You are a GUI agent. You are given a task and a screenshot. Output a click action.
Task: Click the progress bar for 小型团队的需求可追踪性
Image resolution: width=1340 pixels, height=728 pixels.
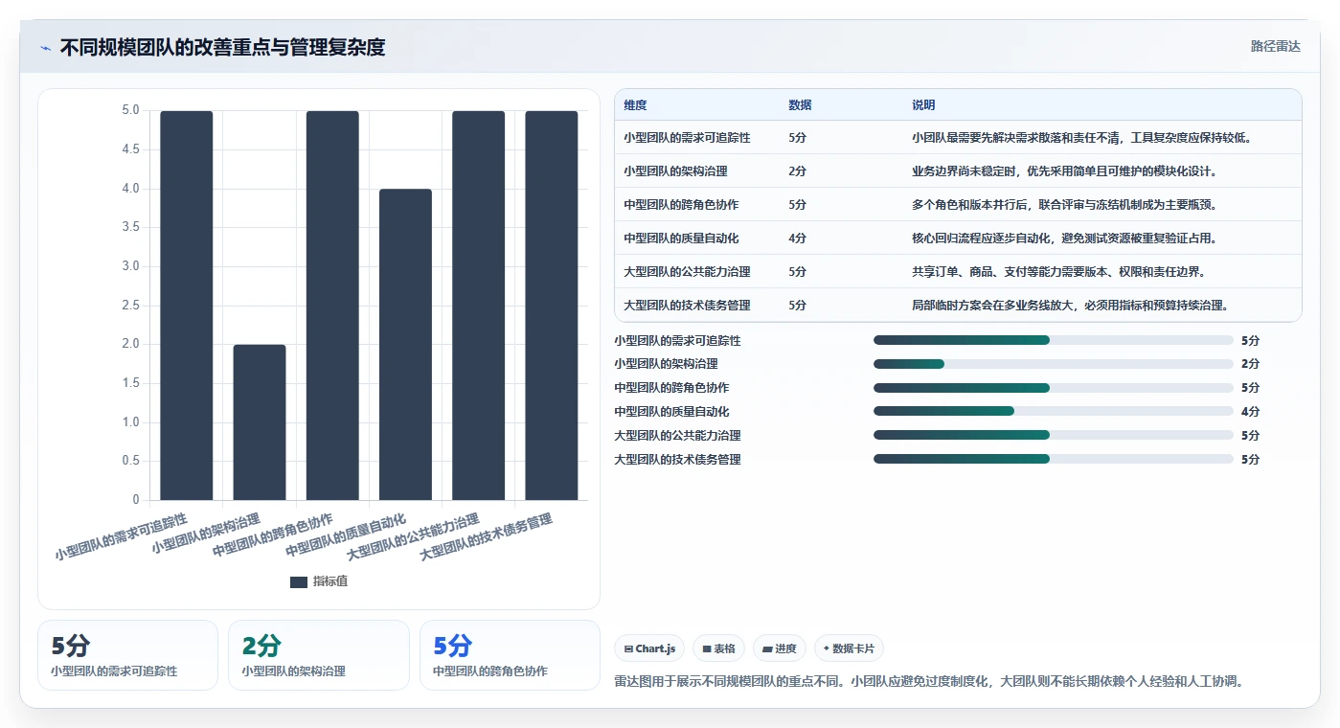(1054, 340)
